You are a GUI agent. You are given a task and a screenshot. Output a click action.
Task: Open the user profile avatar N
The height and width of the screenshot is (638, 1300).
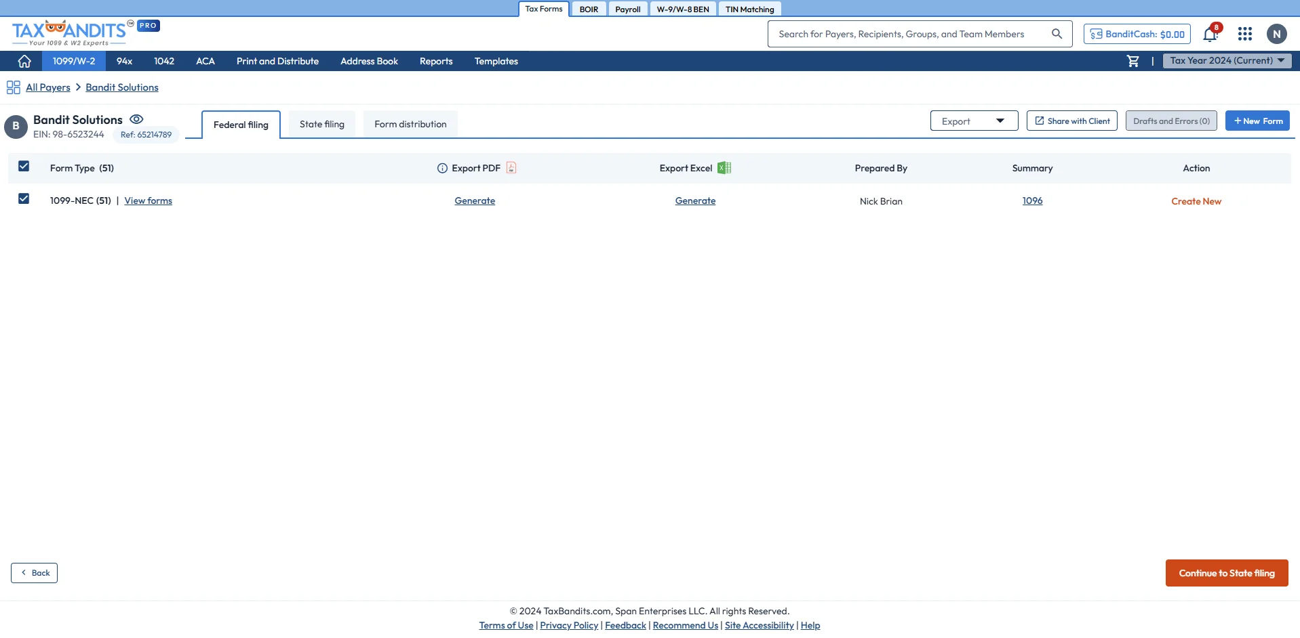point(1277,34)
